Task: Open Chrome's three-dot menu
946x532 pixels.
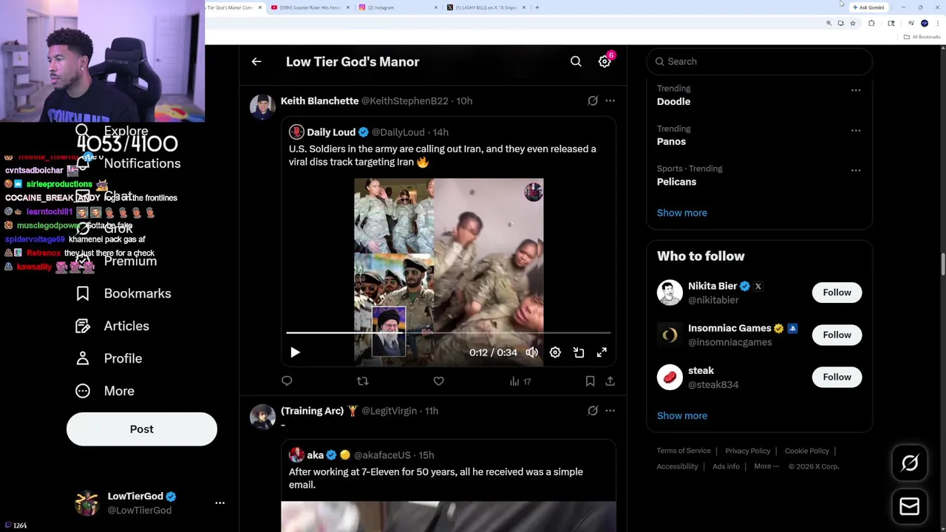Action: (x=937, y=24)
